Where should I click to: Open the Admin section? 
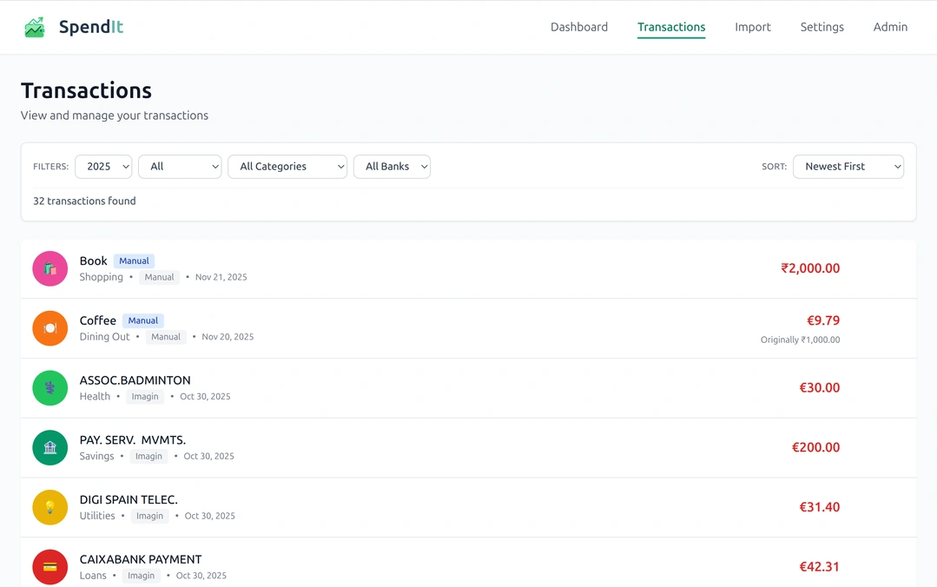890,27
